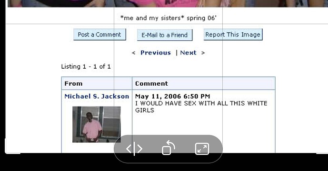Click the group photo at the top
This screenshot has width=328, height=171.
tap(168, 3)
